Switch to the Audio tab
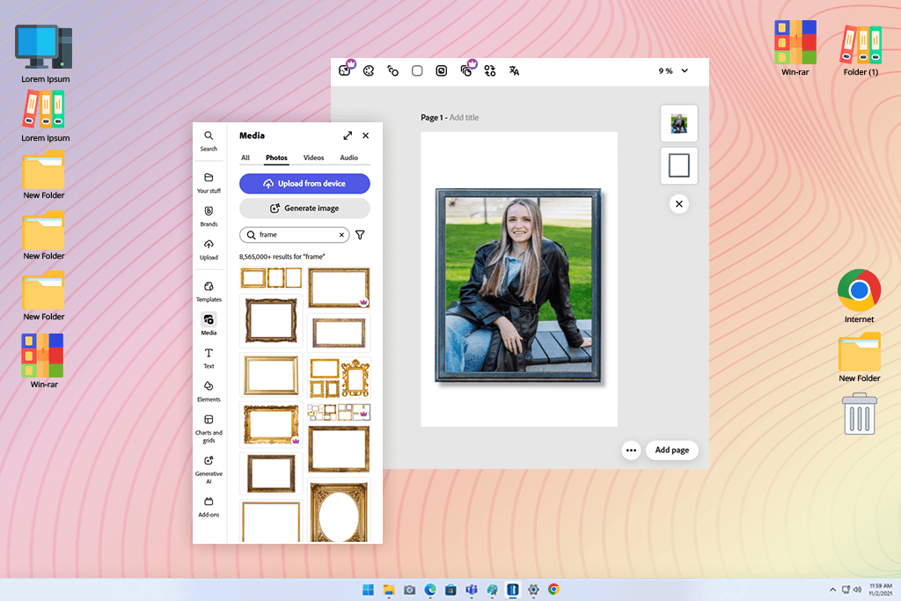This screenshot has height=601, width=901. tap(348, 158)
